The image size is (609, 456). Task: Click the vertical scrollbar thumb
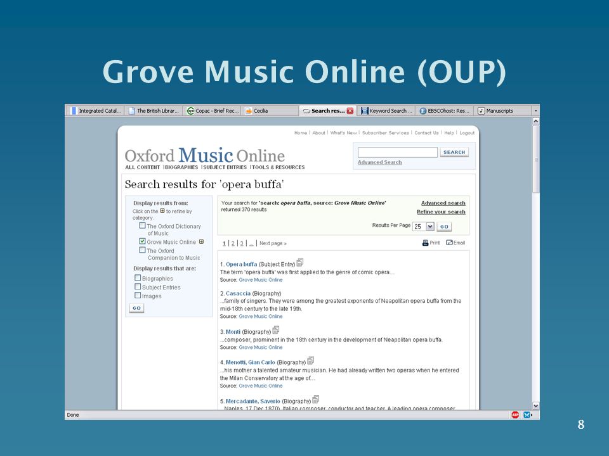pos(535,159)
